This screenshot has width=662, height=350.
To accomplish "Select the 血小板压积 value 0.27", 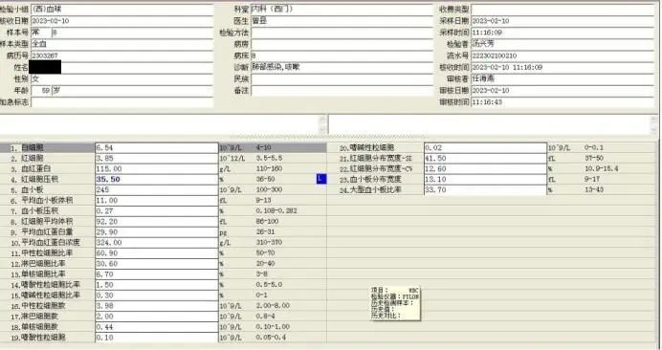I will (x=157, y=211).
